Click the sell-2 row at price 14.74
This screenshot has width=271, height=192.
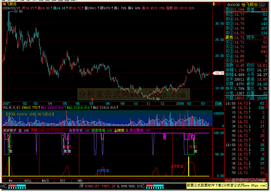[246, 28]
